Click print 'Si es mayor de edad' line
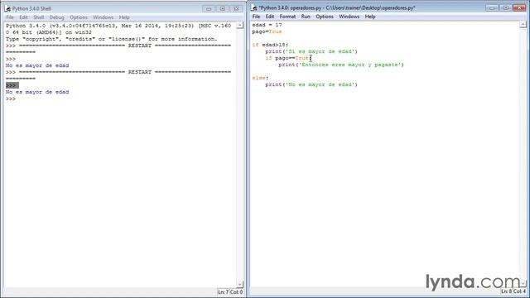 click(311, 51)
